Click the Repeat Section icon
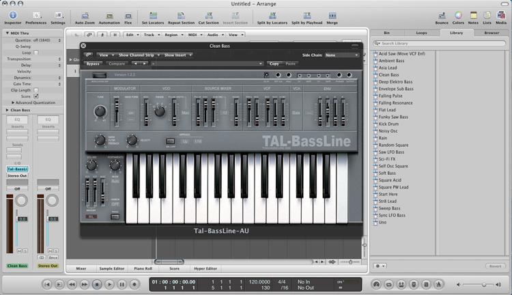 point(181,16)
